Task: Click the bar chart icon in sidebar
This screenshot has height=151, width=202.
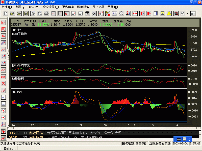Action: (x=3, y=131)
